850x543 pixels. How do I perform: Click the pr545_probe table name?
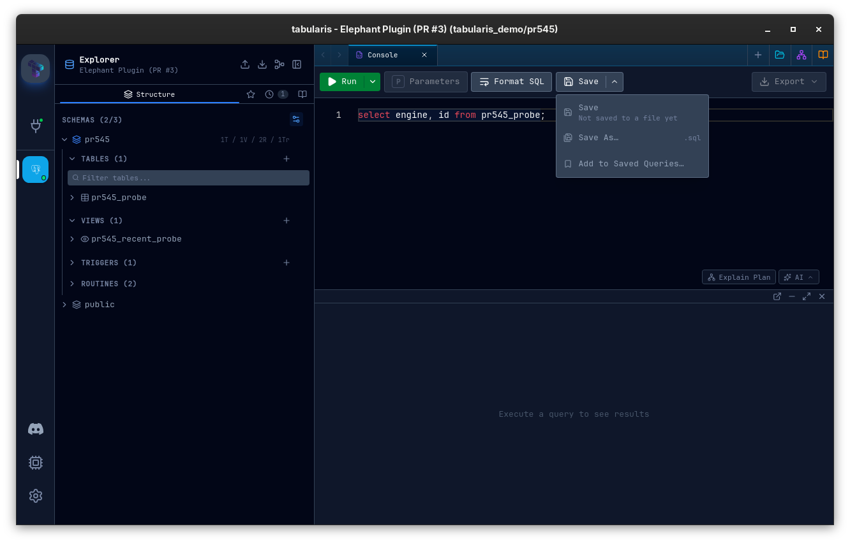(119, 198)
